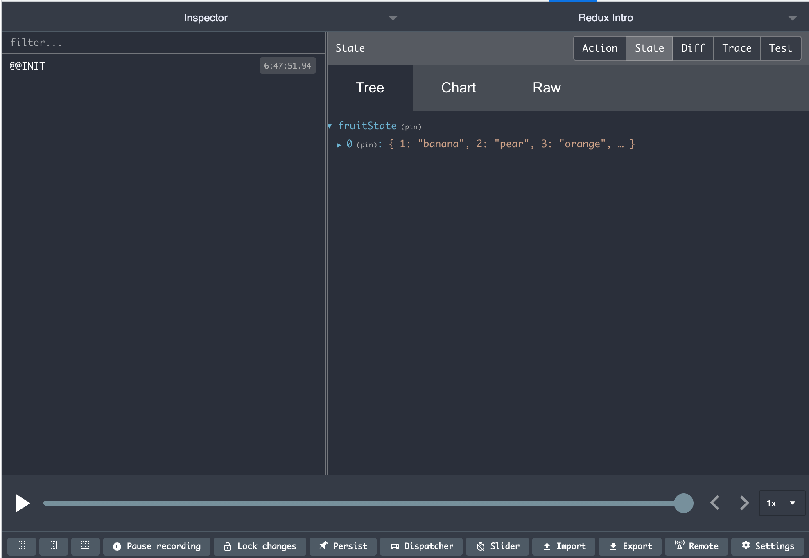Select the Diff tab
The image size is (809, 558).
[693, 47]
